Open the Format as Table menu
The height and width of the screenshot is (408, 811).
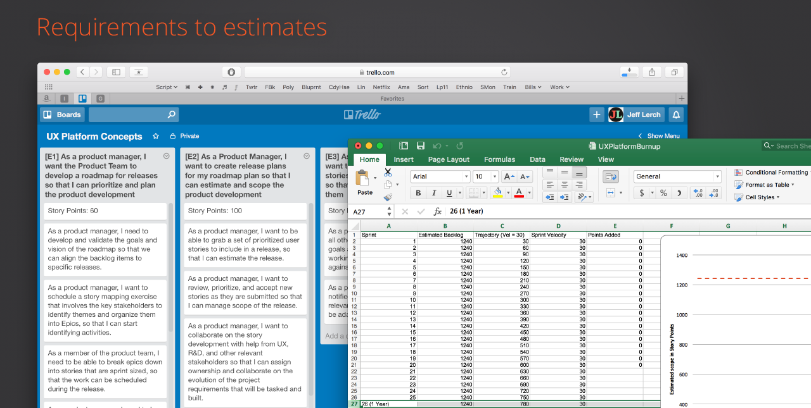[765, 185]
